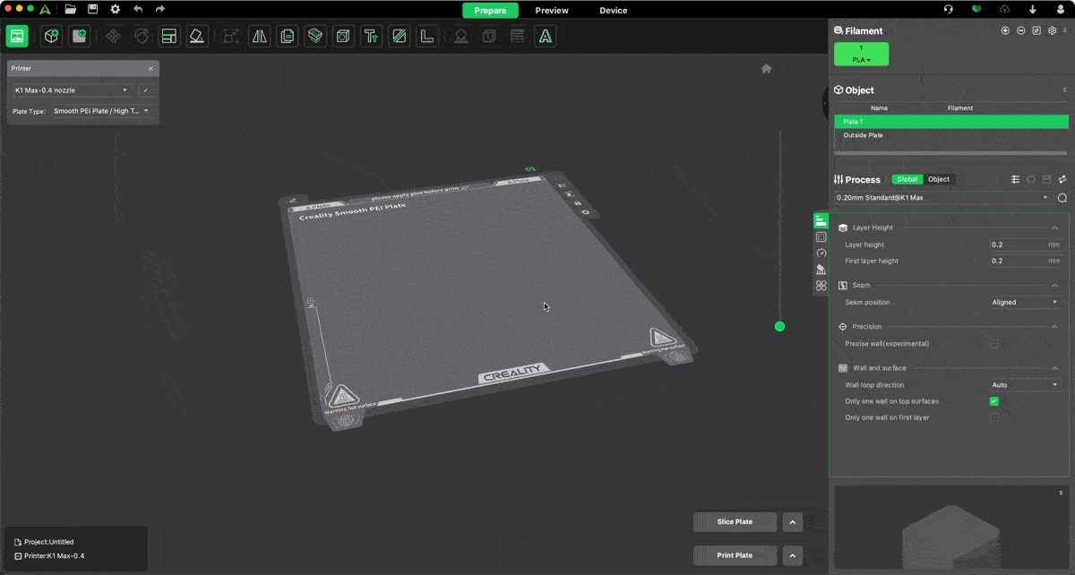Open the Plate Type dropdown
Image resolution: width=1075 pixels, height=575 pixels.
[x=101, y=111]
